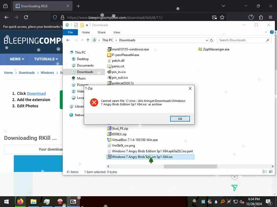Select pin_in.ico file

click(117, 72)
